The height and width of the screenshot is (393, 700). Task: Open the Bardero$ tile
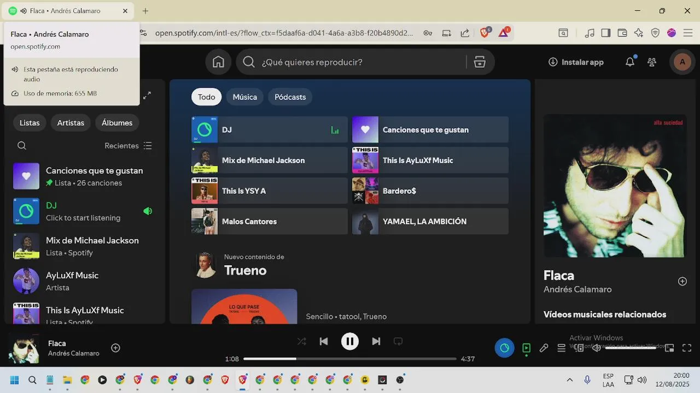[430, 191]
